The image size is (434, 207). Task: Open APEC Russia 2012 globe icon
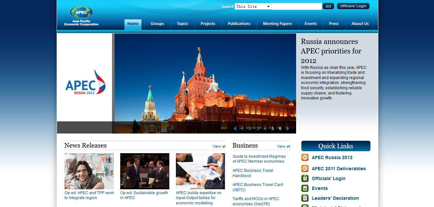pyautogui.click(x=305, y=157)
